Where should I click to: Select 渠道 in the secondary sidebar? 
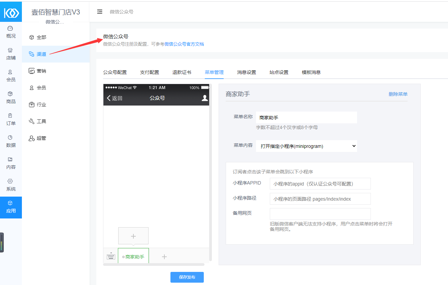click(x=56, y=54)
